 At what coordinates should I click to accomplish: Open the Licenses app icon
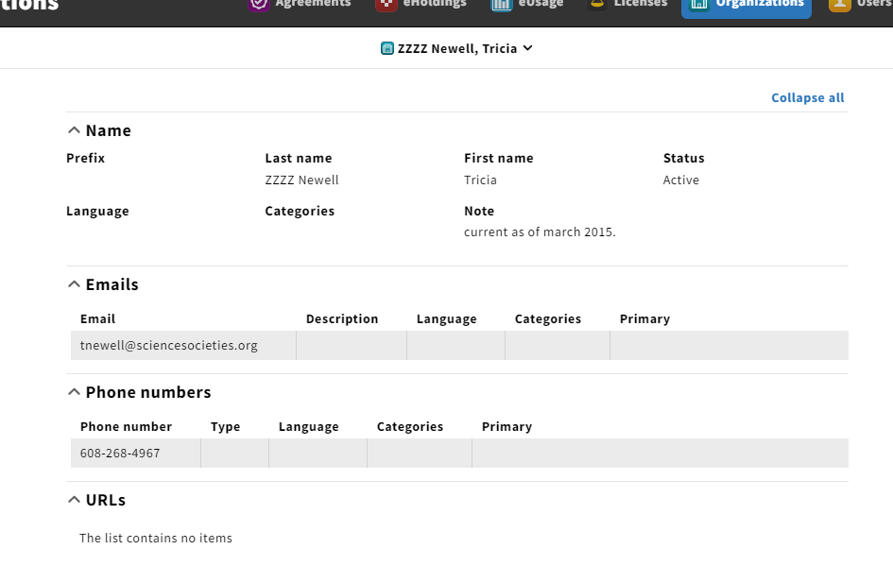point(597,4)
